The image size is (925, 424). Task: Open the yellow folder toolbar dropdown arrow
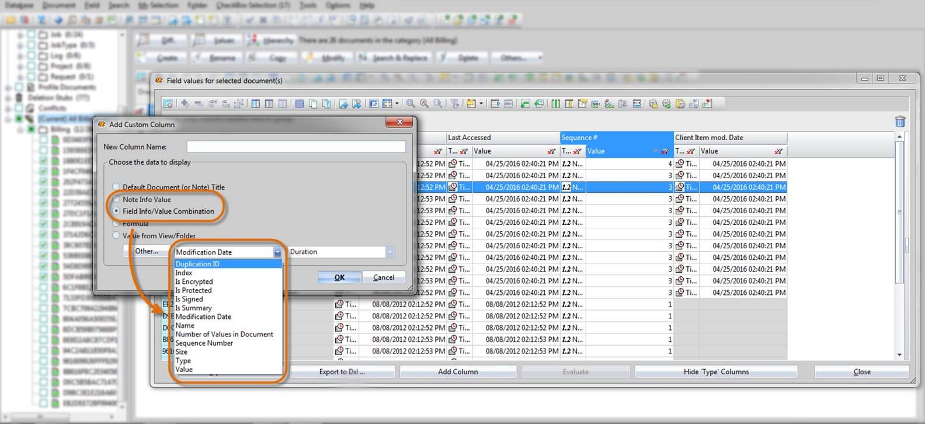coord(481,104)
